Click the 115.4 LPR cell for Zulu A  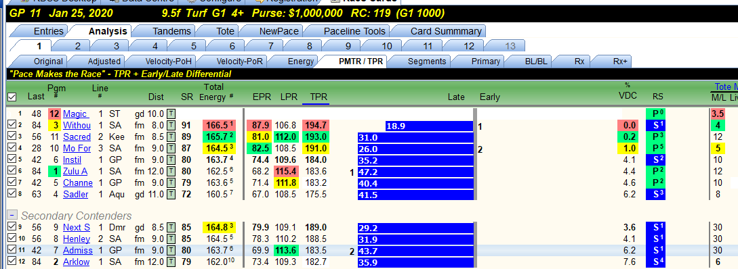click(x=286, y=172)
